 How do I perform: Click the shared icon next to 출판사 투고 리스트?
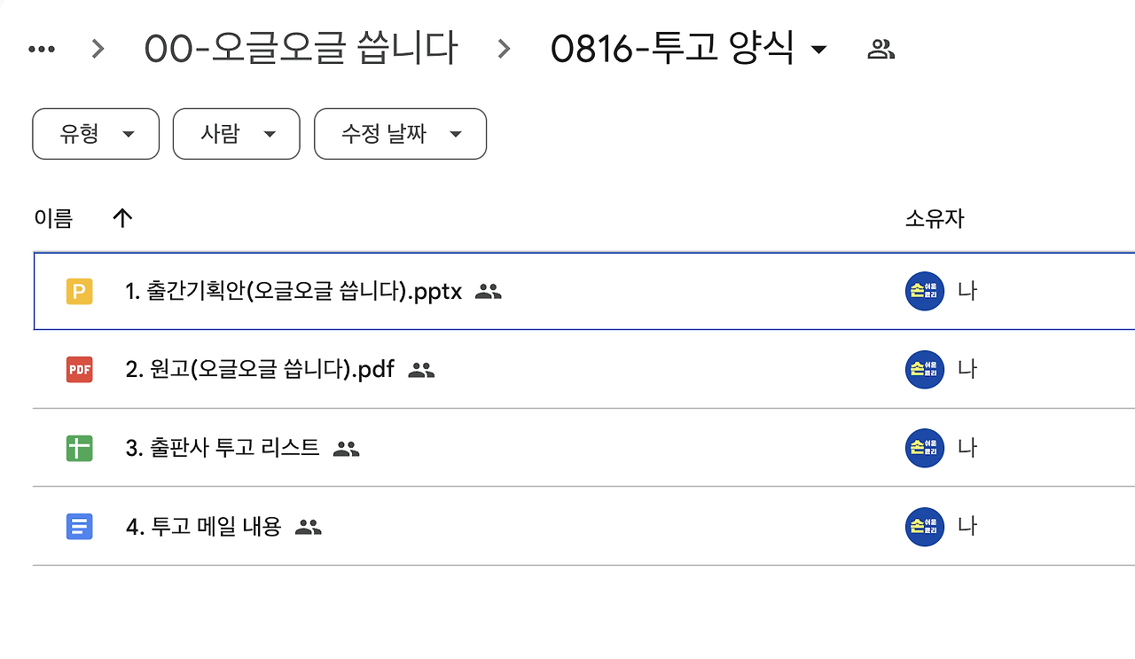[346, 449]
